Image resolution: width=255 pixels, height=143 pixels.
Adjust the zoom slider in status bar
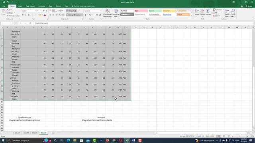pyautogui.click(x=240, y=136)
